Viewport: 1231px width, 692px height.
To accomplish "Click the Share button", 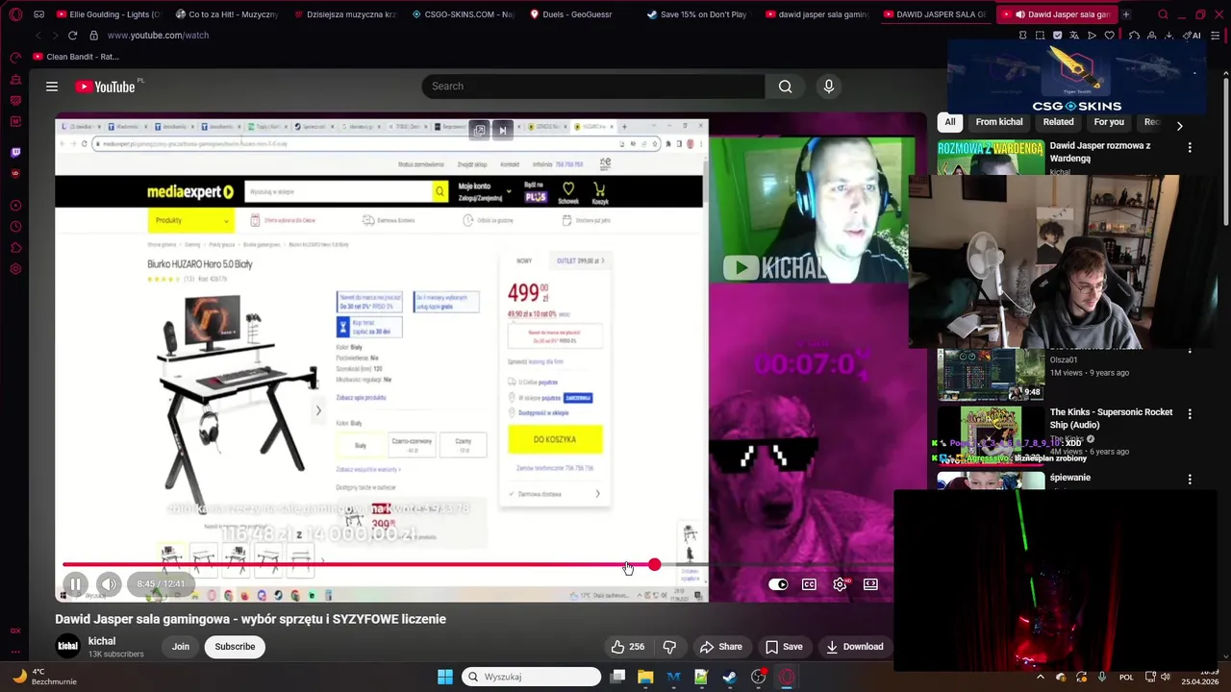I will pyautogui.click(x=721, y=647).
